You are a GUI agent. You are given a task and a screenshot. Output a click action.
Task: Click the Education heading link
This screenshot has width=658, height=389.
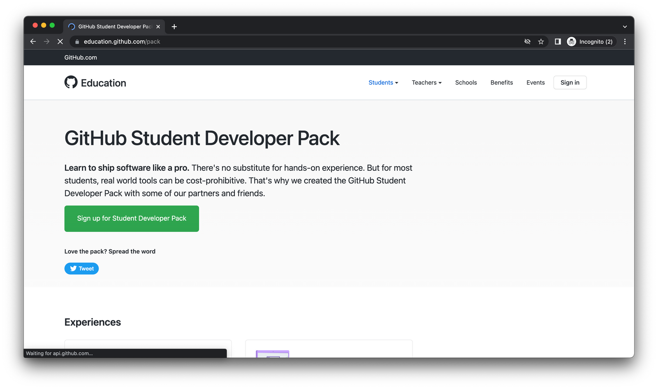pos(103,83)
